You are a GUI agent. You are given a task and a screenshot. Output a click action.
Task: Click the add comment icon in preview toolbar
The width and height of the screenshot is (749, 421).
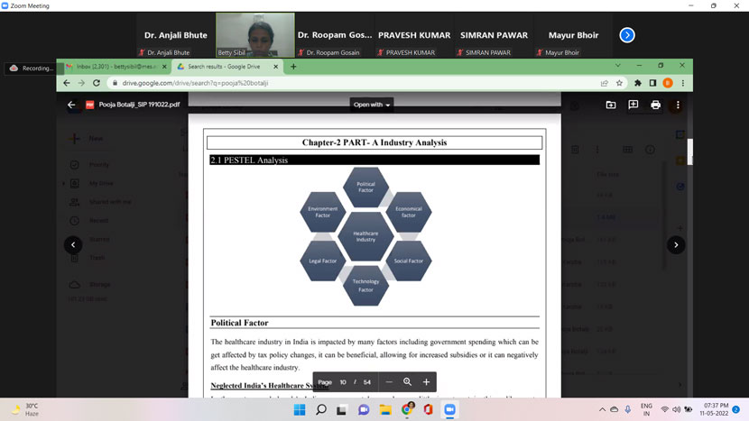[633, 105]
